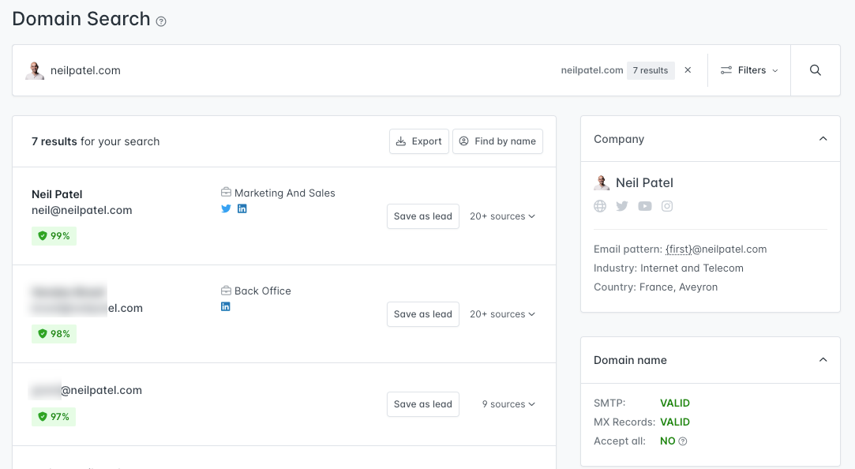Expand 20+ sources for Neil Patel

[x=502, y=216]
